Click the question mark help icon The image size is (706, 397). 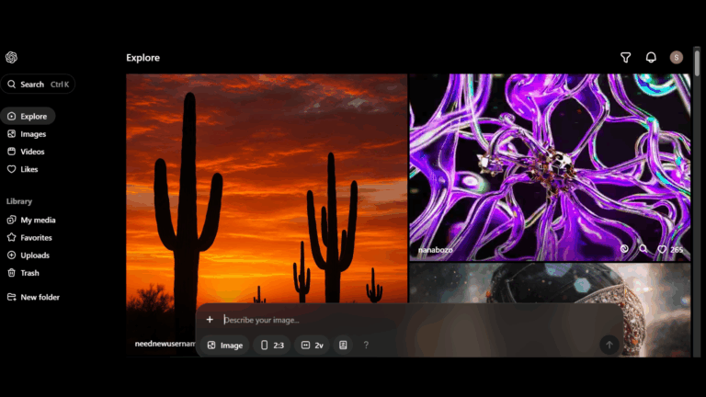[366, 346]
